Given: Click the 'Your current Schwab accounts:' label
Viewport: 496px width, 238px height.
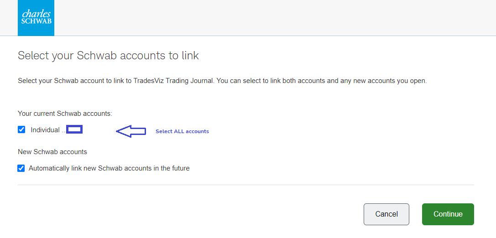Looking at the screenshot, I should pos(65,113).
